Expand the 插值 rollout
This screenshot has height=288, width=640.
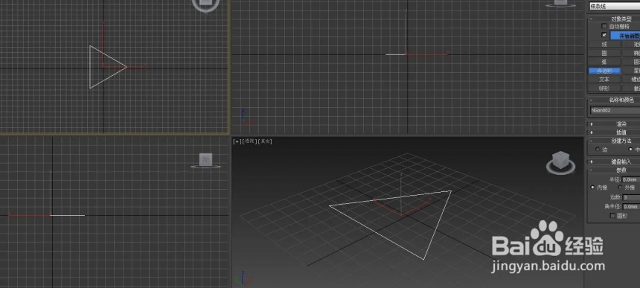pos(614,132)
